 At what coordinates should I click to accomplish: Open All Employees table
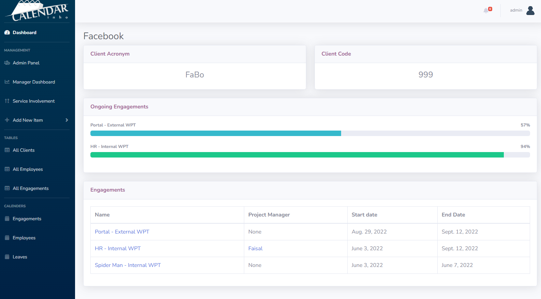pos(28,169)
